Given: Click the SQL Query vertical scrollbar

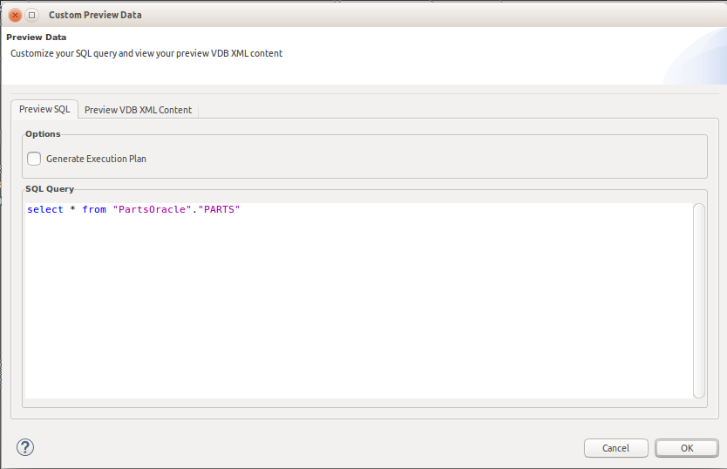Looking at the screenshot, I should coord(699,301).
